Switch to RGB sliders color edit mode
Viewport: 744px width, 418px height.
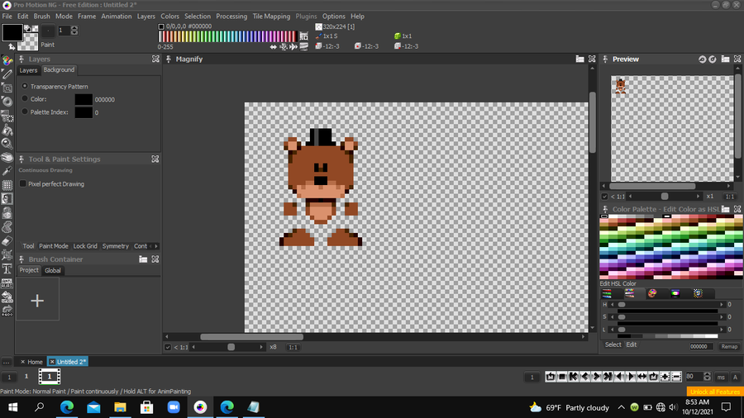click(607, 293)
